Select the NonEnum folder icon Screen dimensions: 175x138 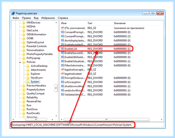28,78
